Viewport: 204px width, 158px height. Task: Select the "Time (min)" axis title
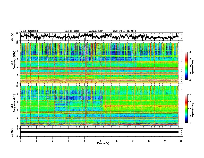coord(103,143)
